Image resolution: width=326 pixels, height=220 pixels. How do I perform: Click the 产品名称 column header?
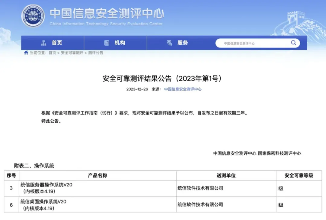pyautogui.click(x=98, y=176)
